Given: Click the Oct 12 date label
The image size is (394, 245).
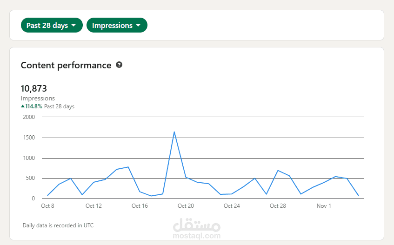Looking at the screenshot, I should click(93, 206).
